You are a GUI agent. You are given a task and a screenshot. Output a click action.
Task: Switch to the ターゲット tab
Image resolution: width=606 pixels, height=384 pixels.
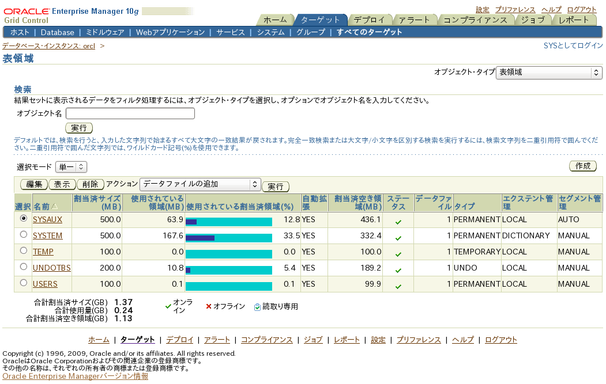click(x=321, y=20)
